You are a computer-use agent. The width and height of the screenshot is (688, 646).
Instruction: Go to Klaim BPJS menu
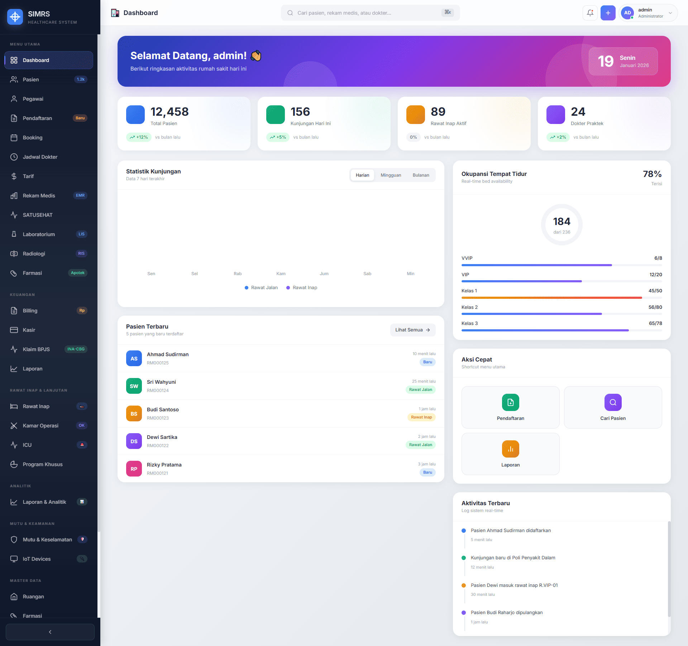click(x=36, y=349)
